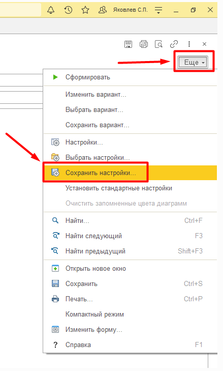Open favorites with the star icon
The image size is (223, 371).
pos(85,10)
